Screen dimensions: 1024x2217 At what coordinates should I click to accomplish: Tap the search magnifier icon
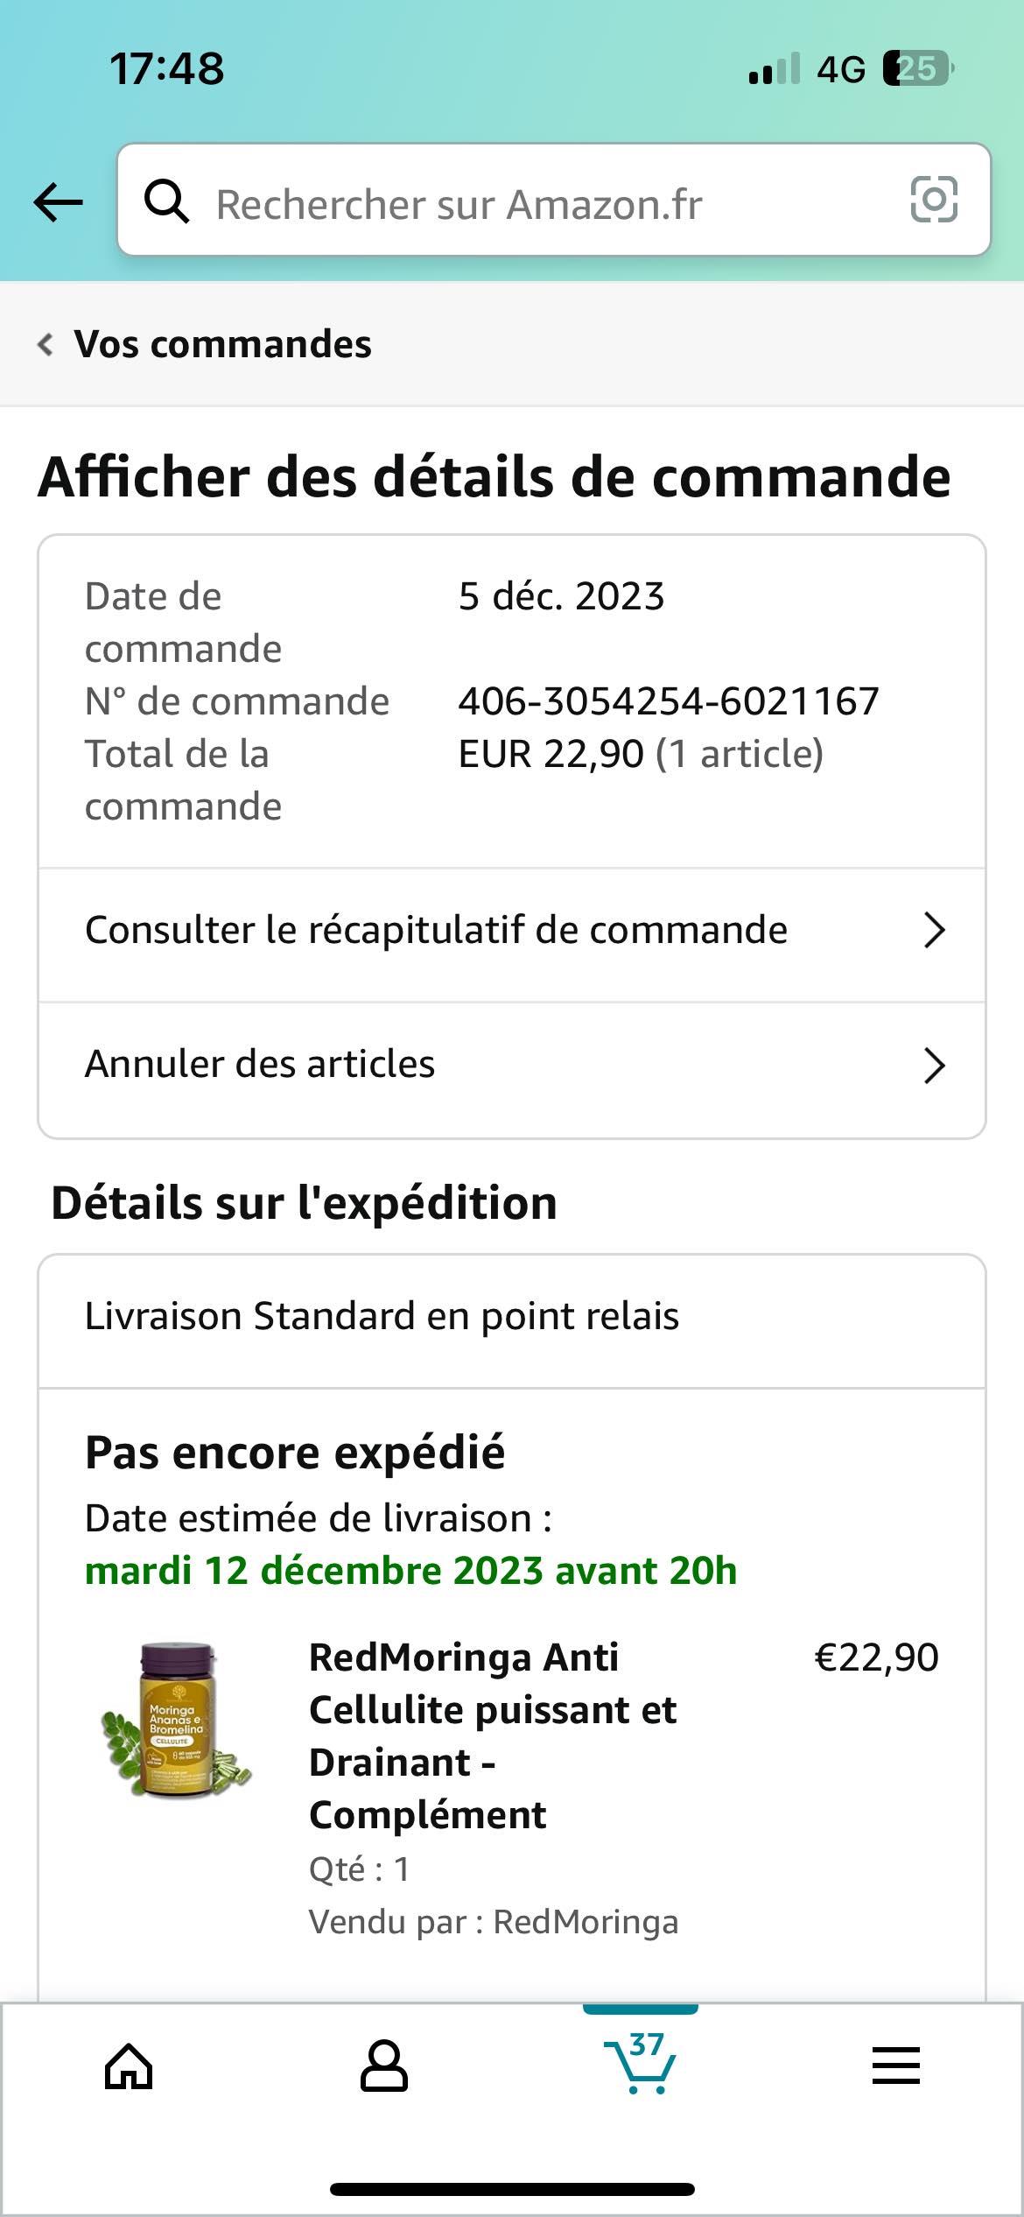166,202
